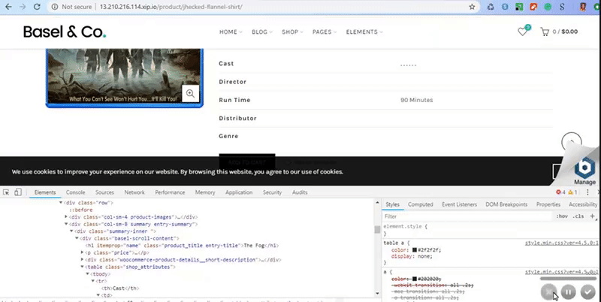
Task: Go forward with the browser forward arrow
Action: click(23, 7)
